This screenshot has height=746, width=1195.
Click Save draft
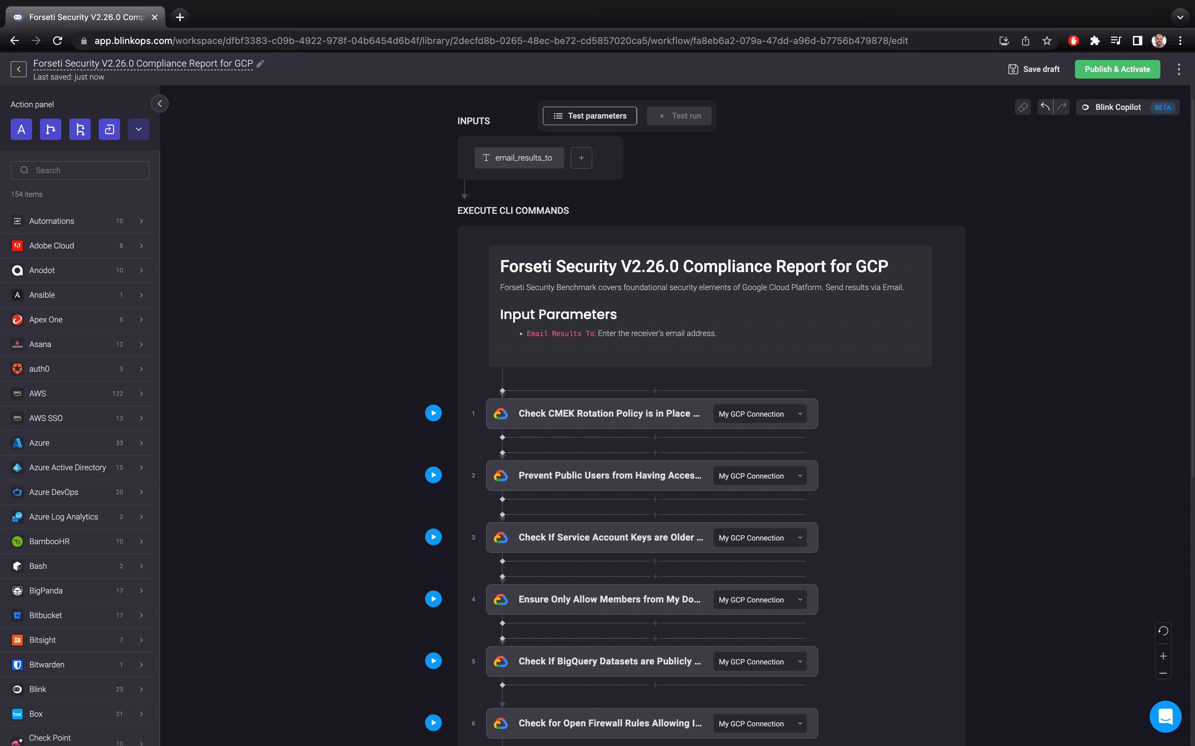click(1034, 69)
